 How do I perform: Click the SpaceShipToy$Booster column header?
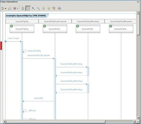click(121, 21)
